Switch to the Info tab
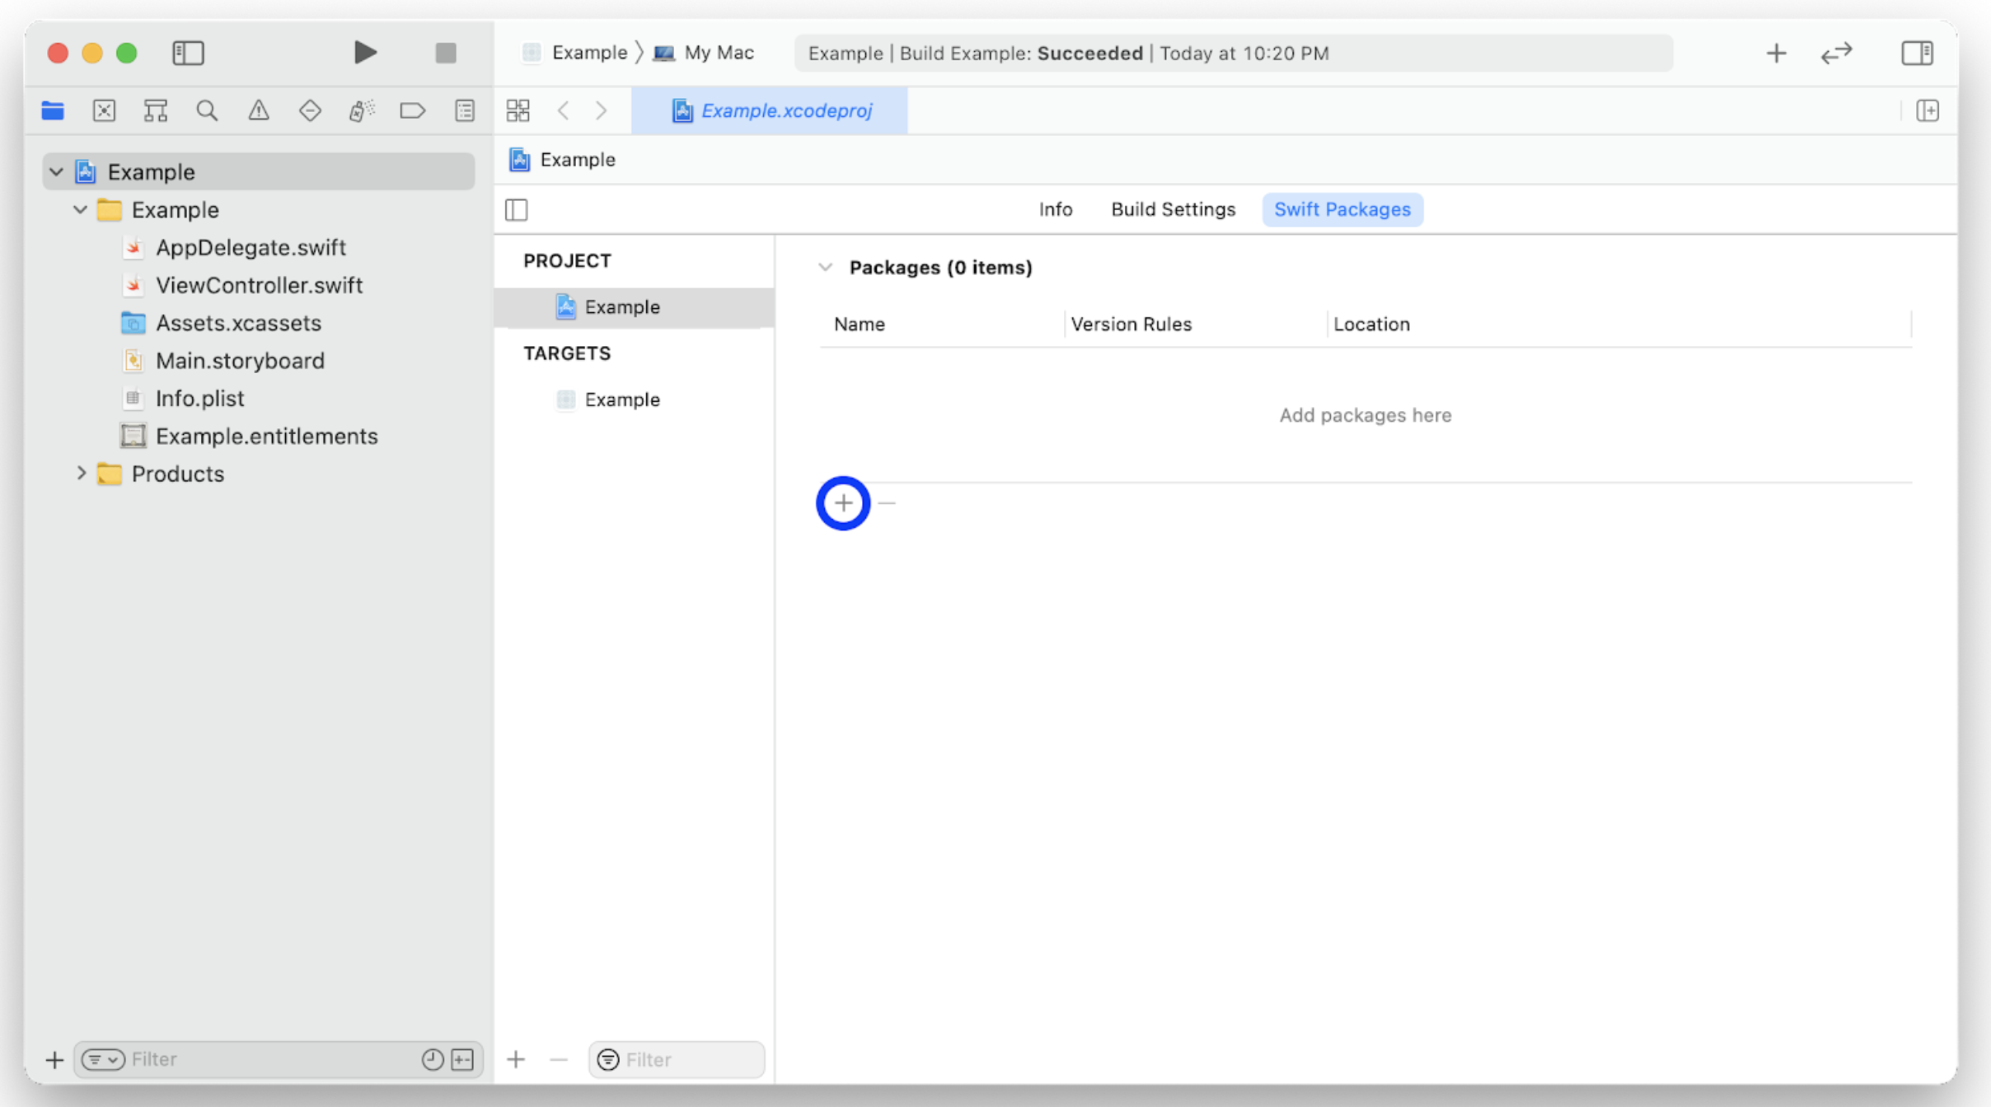Image resolution: width=1991 pixels, height=1107 pixels. pos(1056,209)
